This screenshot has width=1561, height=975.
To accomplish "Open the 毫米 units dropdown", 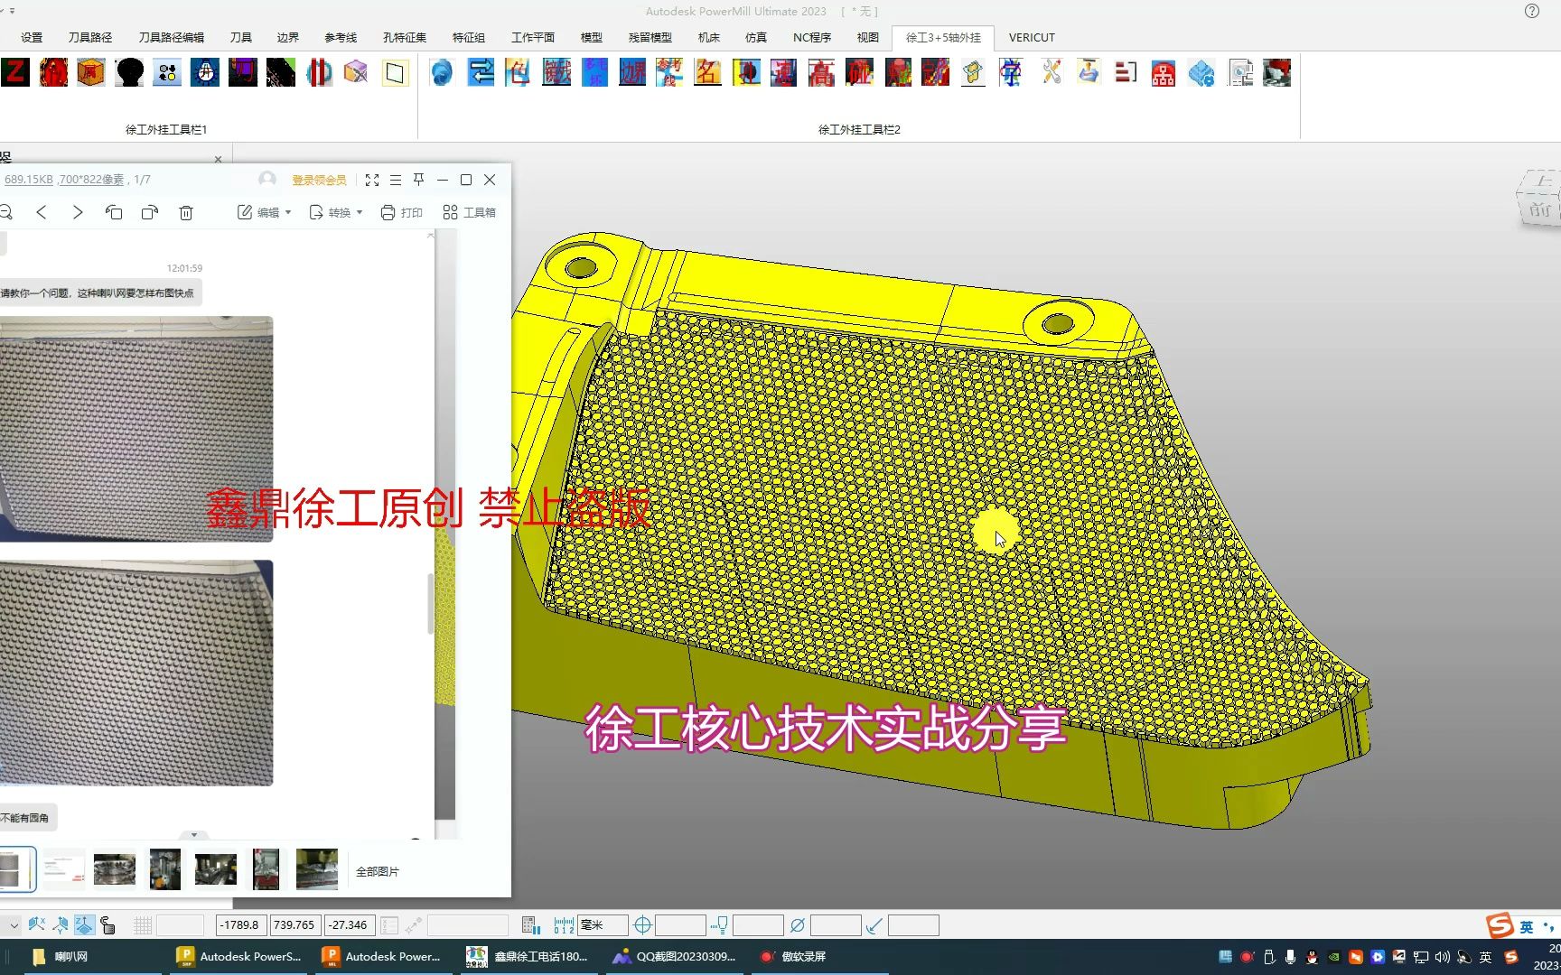I will tap(603, 925).
